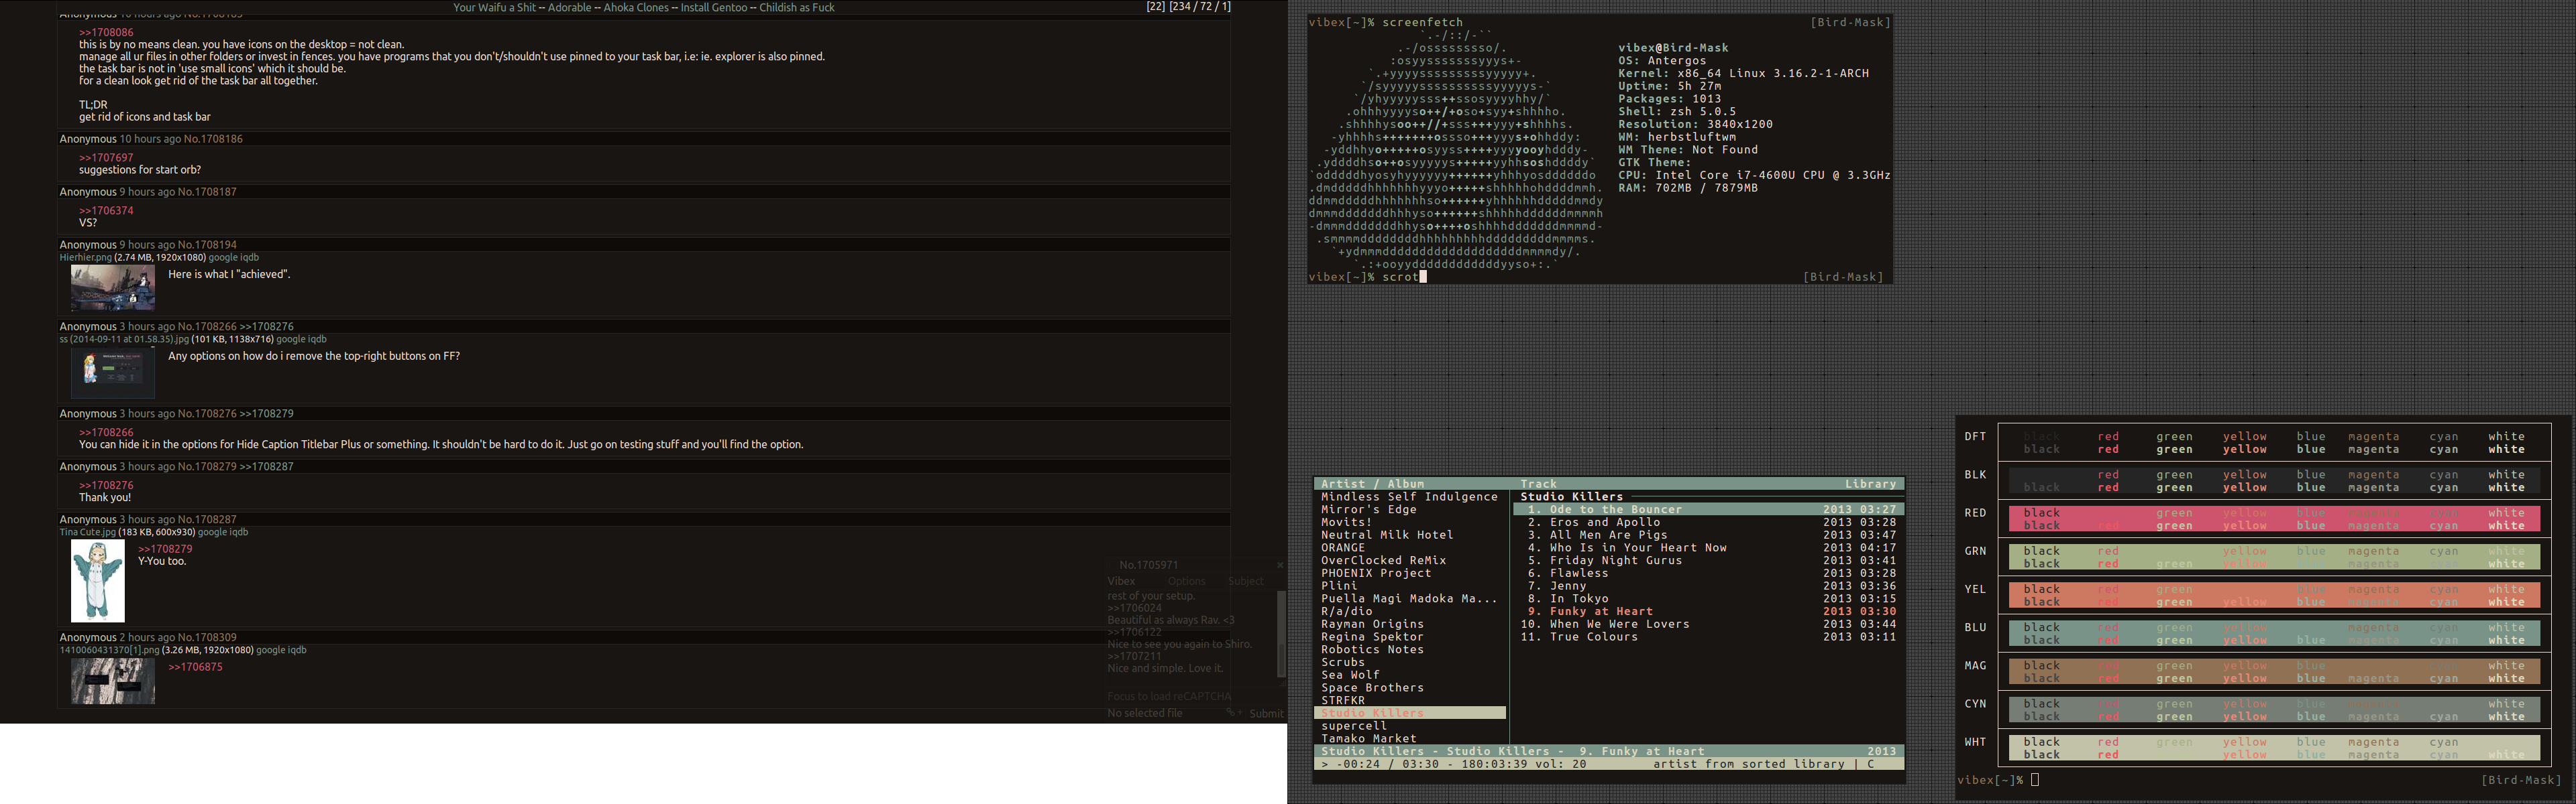
Task: Click the DFT row label in color test terminal
Action: coord(1975,436)
